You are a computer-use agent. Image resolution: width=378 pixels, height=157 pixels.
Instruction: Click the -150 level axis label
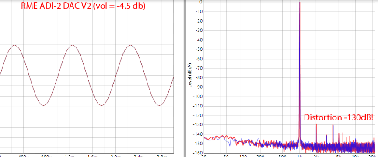(x=198, y=144)
